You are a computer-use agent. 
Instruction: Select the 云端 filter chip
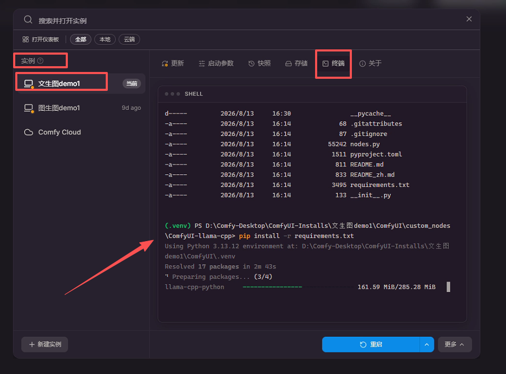tap(129, 39)
